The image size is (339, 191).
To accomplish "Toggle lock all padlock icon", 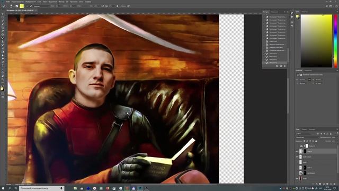I will [316, 141].
